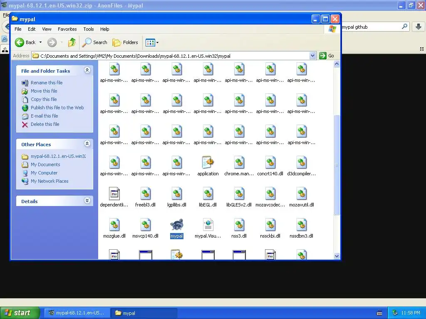This screenshot has height=319, width=426.
Task: Open the File menu
Action: tap(18, 29)
